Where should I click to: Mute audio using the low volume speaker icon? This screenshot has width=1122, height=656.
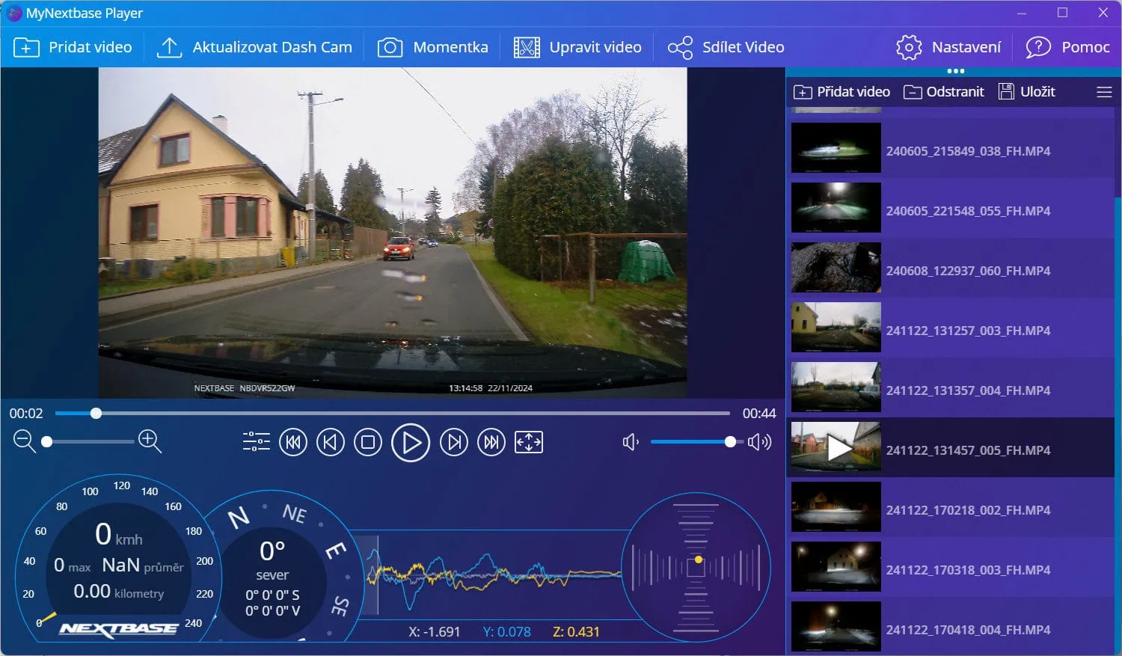tap(631, 442)
